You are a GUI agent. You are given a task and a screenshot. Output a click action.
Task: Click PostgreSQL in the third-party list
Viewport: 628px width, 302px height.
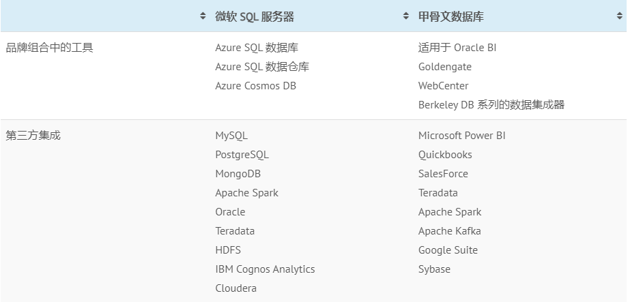point(242,155)
